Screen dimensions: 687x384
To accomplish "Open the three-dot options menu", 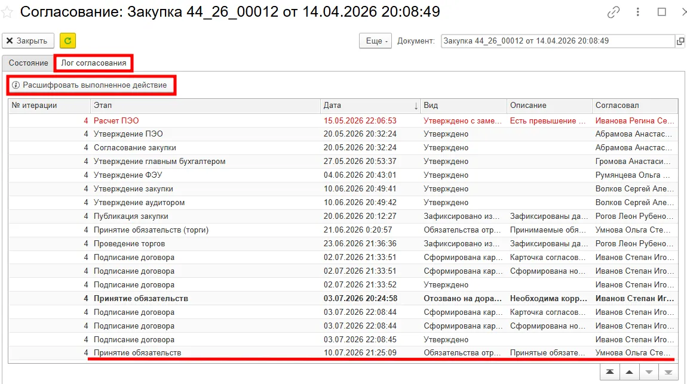I will click(x=638, y=13).
